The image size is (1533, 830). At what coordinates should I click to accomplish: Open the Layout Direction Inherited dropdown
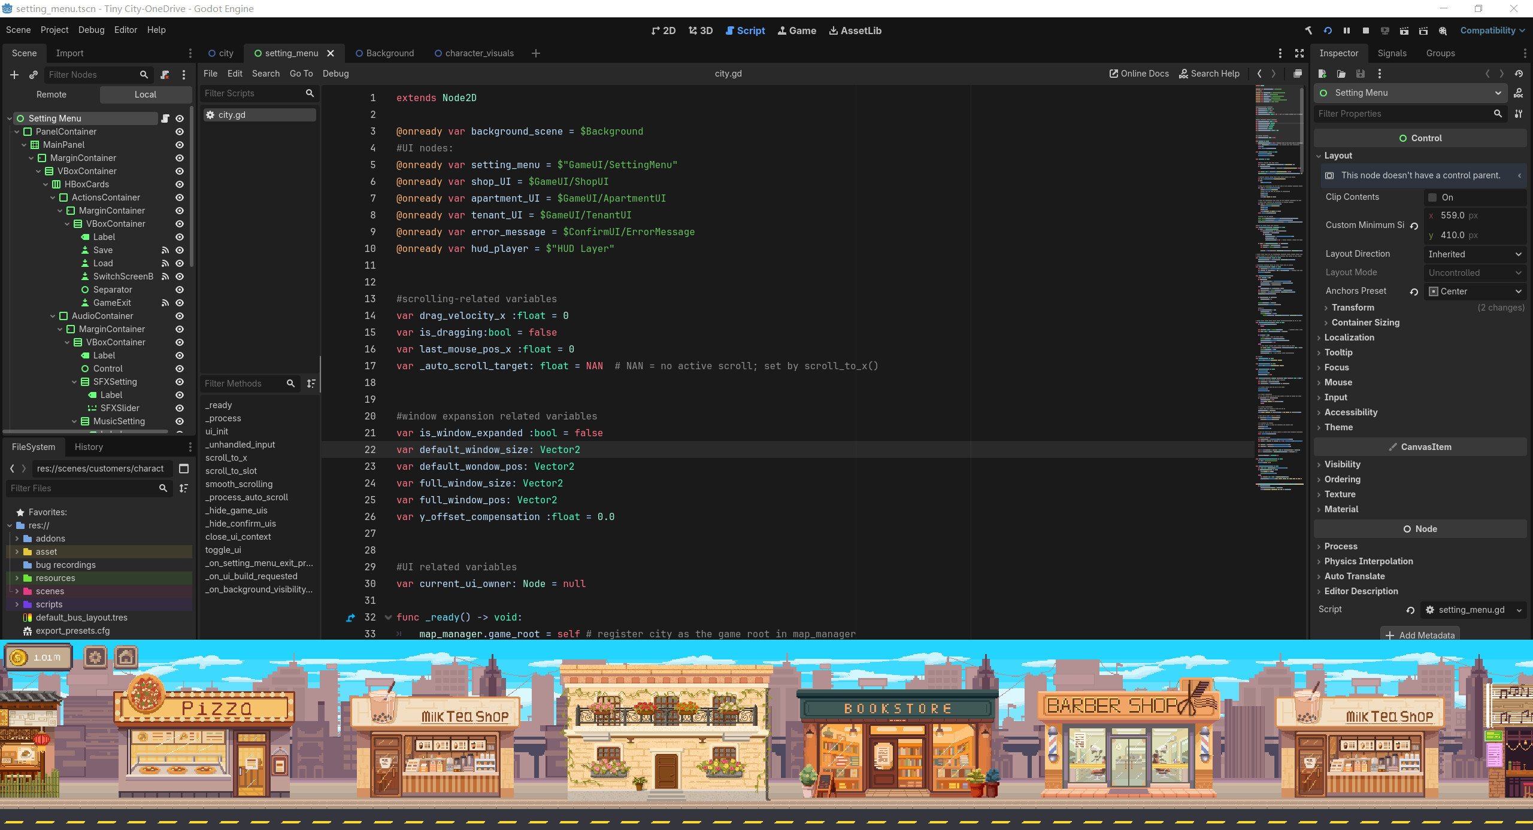[1474, 254]
